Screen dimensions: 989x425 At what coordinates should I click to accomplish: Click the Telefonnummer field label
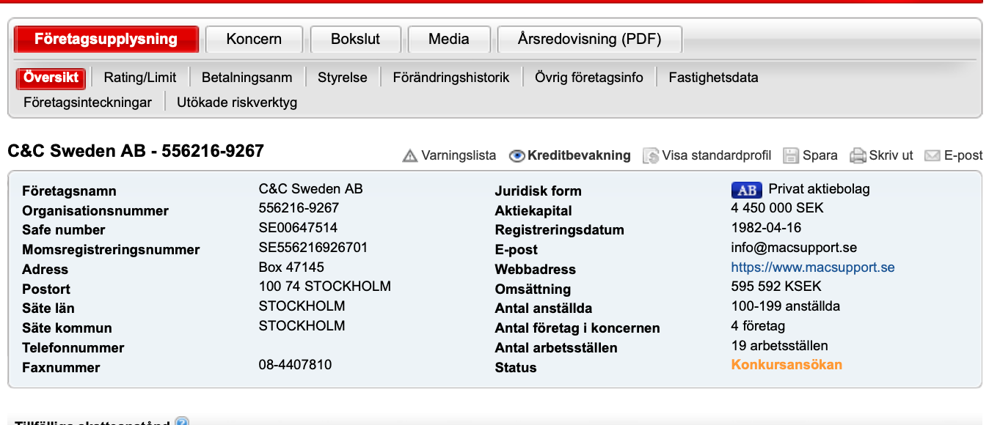coord(73,348)
